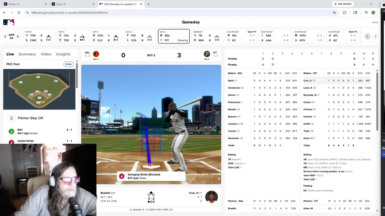Click the Cruz, O player headshot

[x=211, y=197]
